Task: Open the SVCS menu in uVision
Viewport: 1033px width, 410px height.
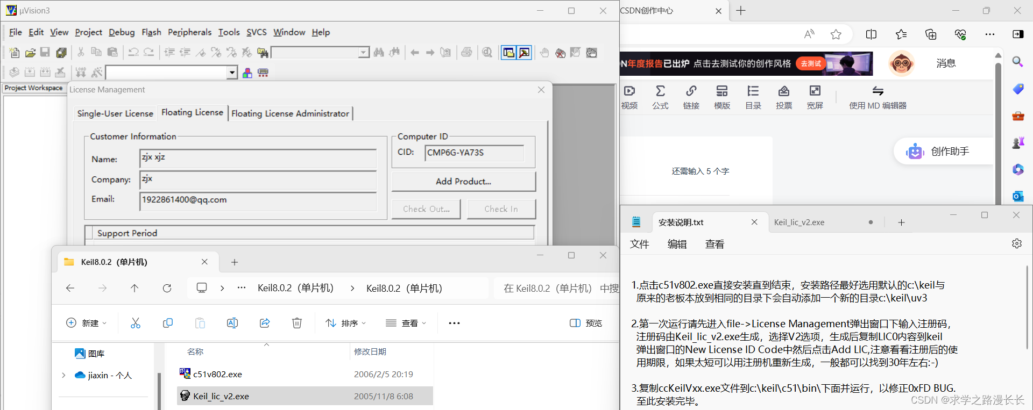Action: [x=257, y=32]
